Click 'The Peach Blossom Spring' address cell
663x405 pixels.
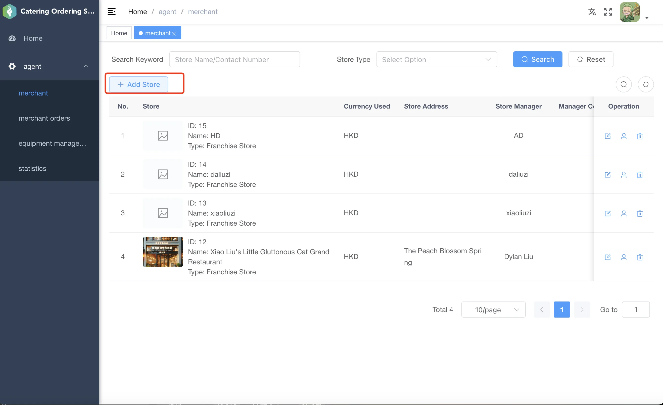pyautogui.click(x=443, y=257)
